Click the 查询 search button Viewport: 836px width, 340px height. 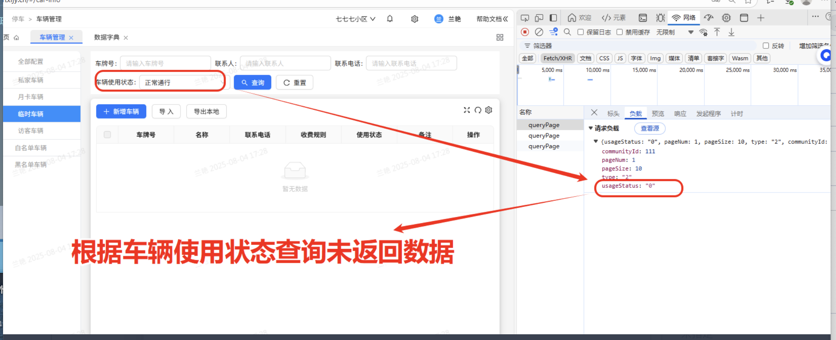(x=252, y=82)
